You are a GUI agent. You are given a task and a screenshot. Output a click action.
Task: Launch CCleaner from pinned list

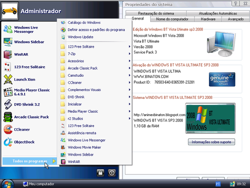tap(30, 129)
